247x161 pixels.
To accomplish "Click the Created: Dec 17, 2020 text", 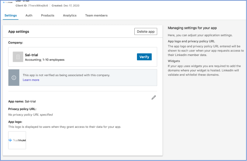I will (x=66, y=5).
